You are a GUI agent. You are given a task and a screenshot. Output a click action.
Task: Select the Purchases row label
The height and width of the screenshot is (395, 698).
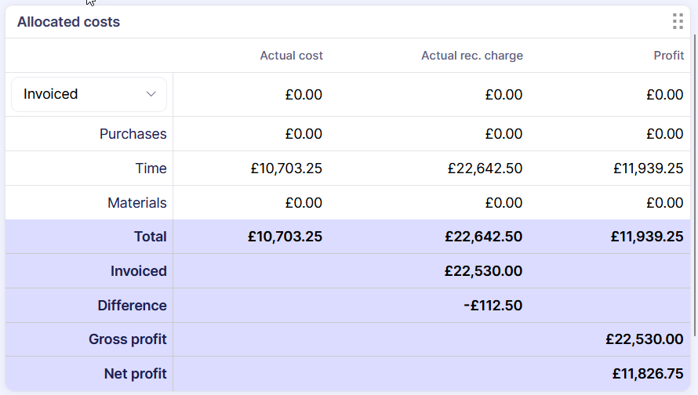[x=133, y=134]
